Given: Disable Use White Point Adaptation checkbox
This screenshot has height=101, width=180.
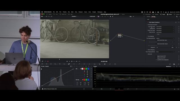Looking at the screenshot, I should coord(156,60).
